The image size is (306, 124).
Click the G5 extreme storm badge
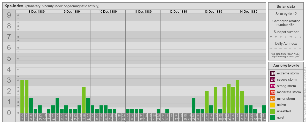273,74
